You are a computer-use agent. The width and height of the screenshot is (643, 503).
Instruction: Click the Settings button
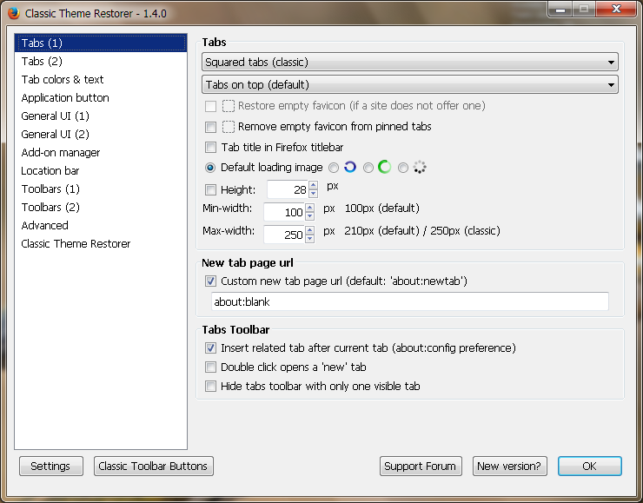coord(51,467)
